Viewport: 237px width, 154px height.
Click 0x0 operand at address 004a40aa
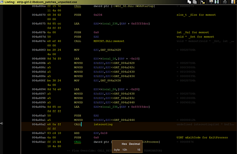pyautogui.click(x=96, y=137)
